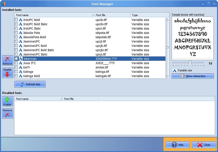Screen dimensions: 218x152
Task: Select the IrisUPC Italic font name
Action: 32,29
